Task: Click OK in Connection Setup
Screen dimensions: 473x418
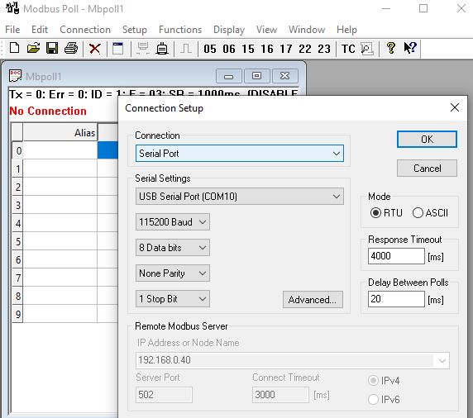Action: tap(427, 140)
